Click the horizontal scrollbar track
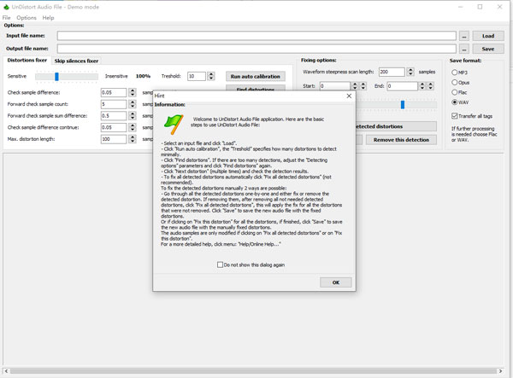The image size is (513, 378). point(253,371)
